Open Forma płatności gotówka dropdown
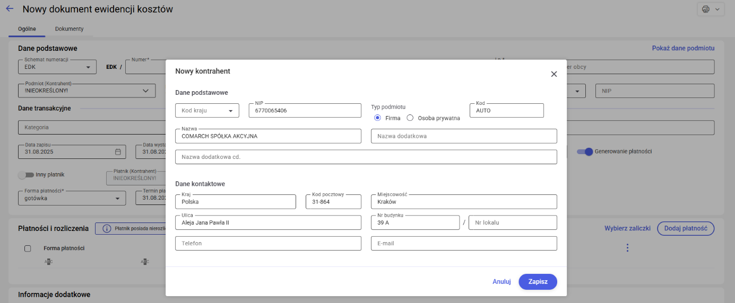The image size is (735, 303). tap(118, 199)
